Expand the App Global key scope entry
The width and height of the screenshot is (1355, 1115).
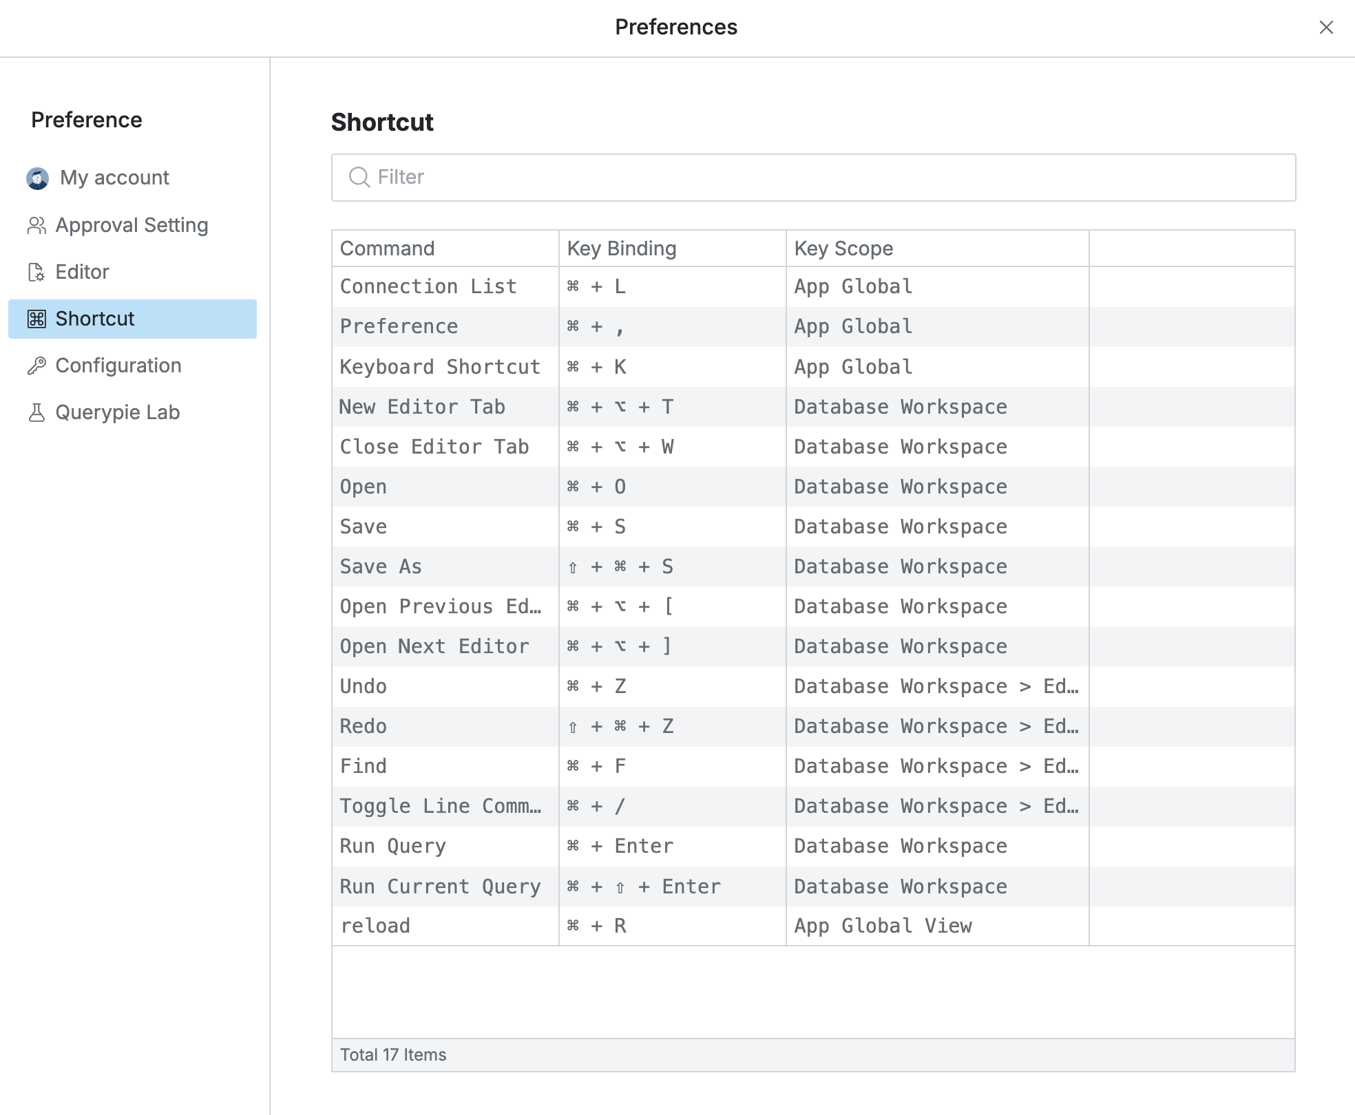click(852, 287)
